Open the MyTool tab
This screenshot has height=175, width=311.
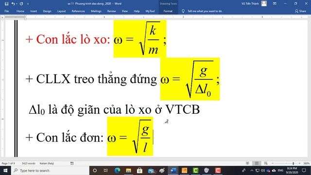pos(150,11)
